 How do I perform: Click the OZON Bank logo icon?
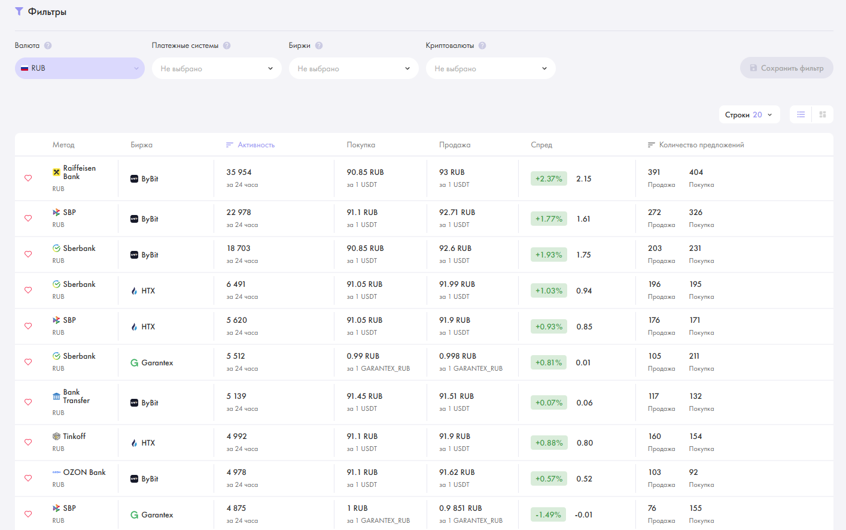click(x=56, y=473)
